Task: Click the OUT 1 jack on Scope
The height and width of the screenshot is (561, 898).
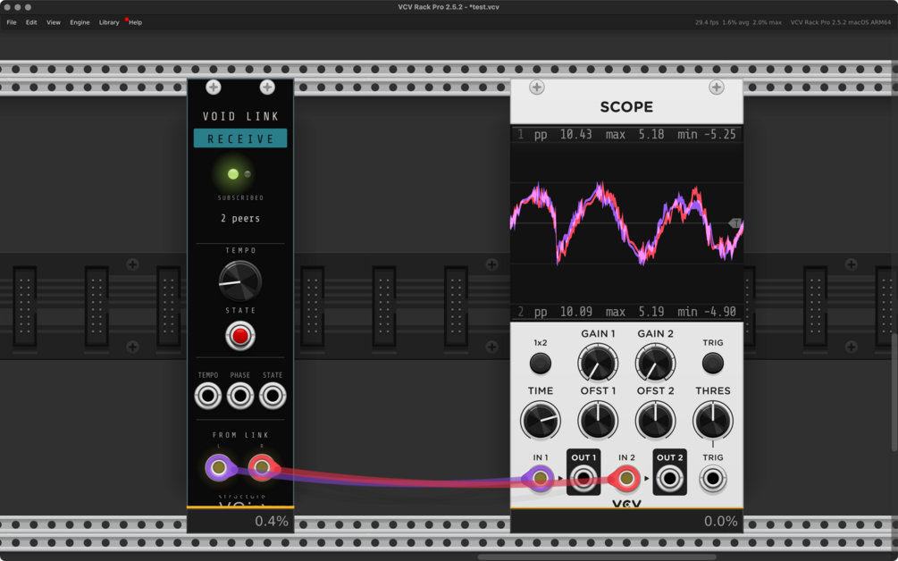Action: pos(583,478)
